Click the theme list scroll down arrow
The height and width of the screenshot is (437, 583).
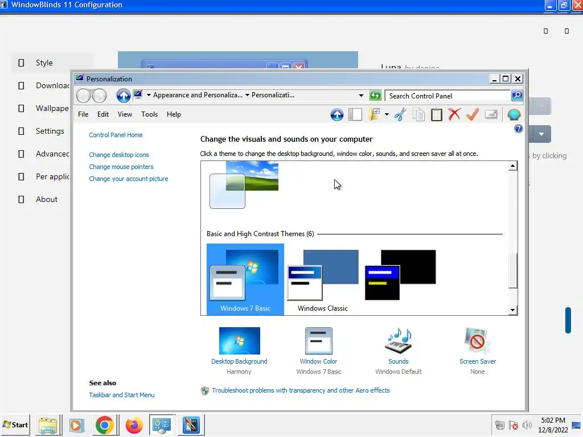(513, 310)
